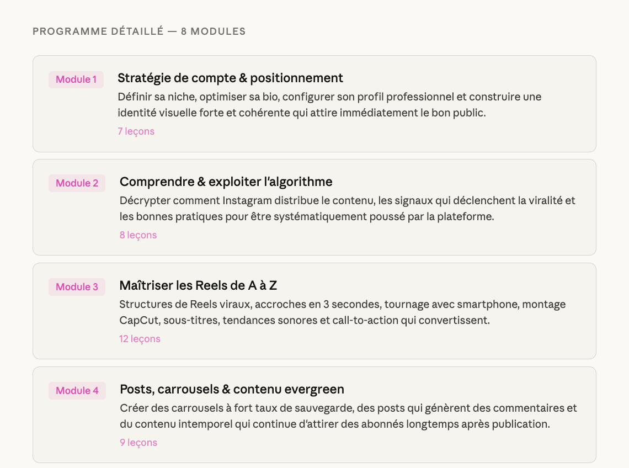Click the description starting "Créer des carrousels"
The image size is (629, 468).
pos(348,416)
